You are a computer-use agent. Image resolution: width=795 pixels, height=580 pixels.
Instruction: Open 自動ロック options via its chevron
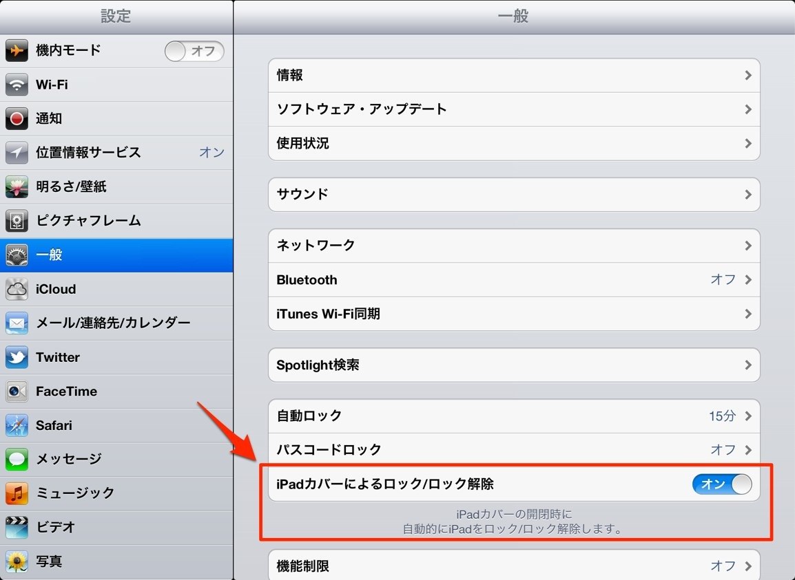(x=748, y=416)
